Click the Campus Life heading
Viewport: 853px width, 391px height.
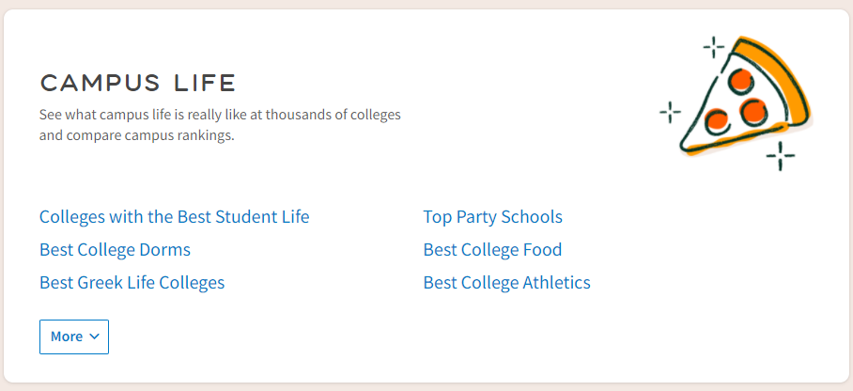137,83
